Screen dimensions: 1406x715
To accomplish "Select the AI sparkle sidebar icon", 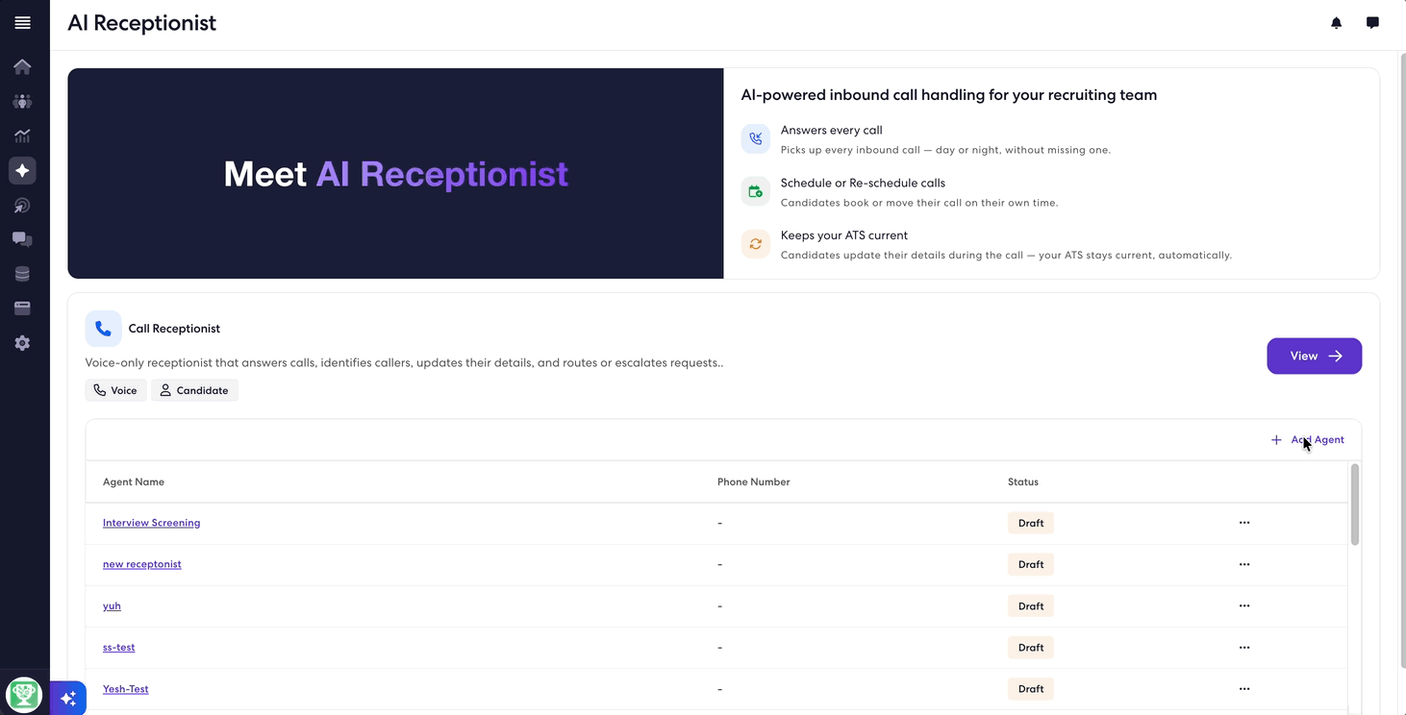I will tap(22, 170).
